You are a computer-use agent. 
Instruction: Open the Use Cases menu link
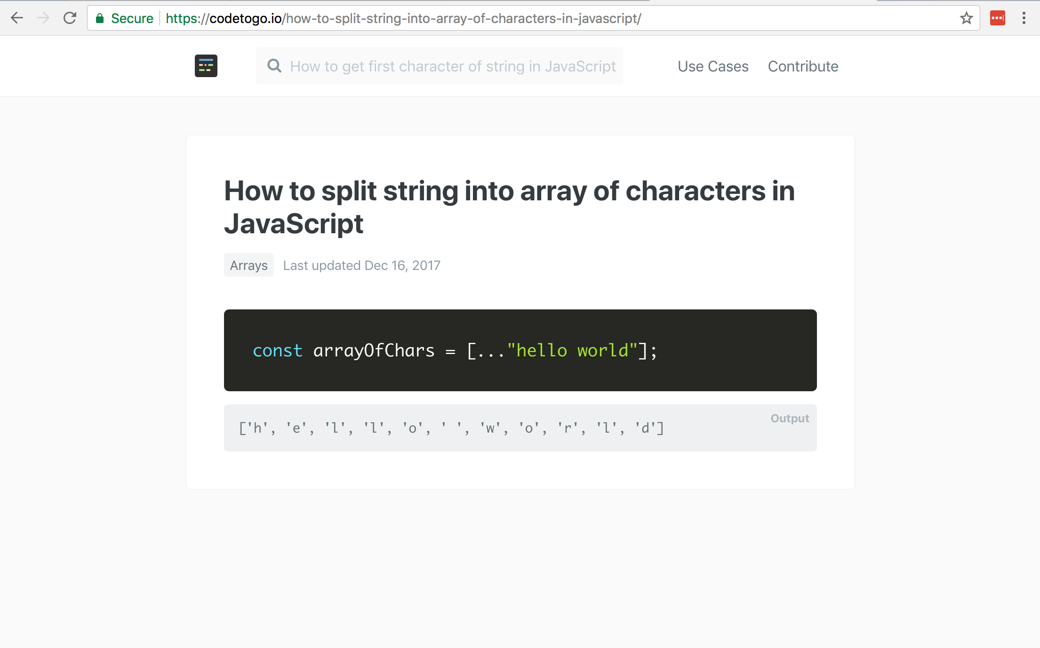pyautogui.click(x=713, y=66)
